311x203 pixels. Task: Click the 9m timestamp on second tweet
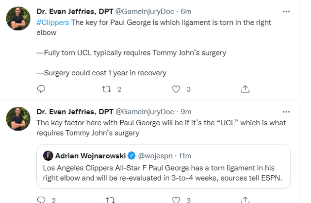point(186,111)
